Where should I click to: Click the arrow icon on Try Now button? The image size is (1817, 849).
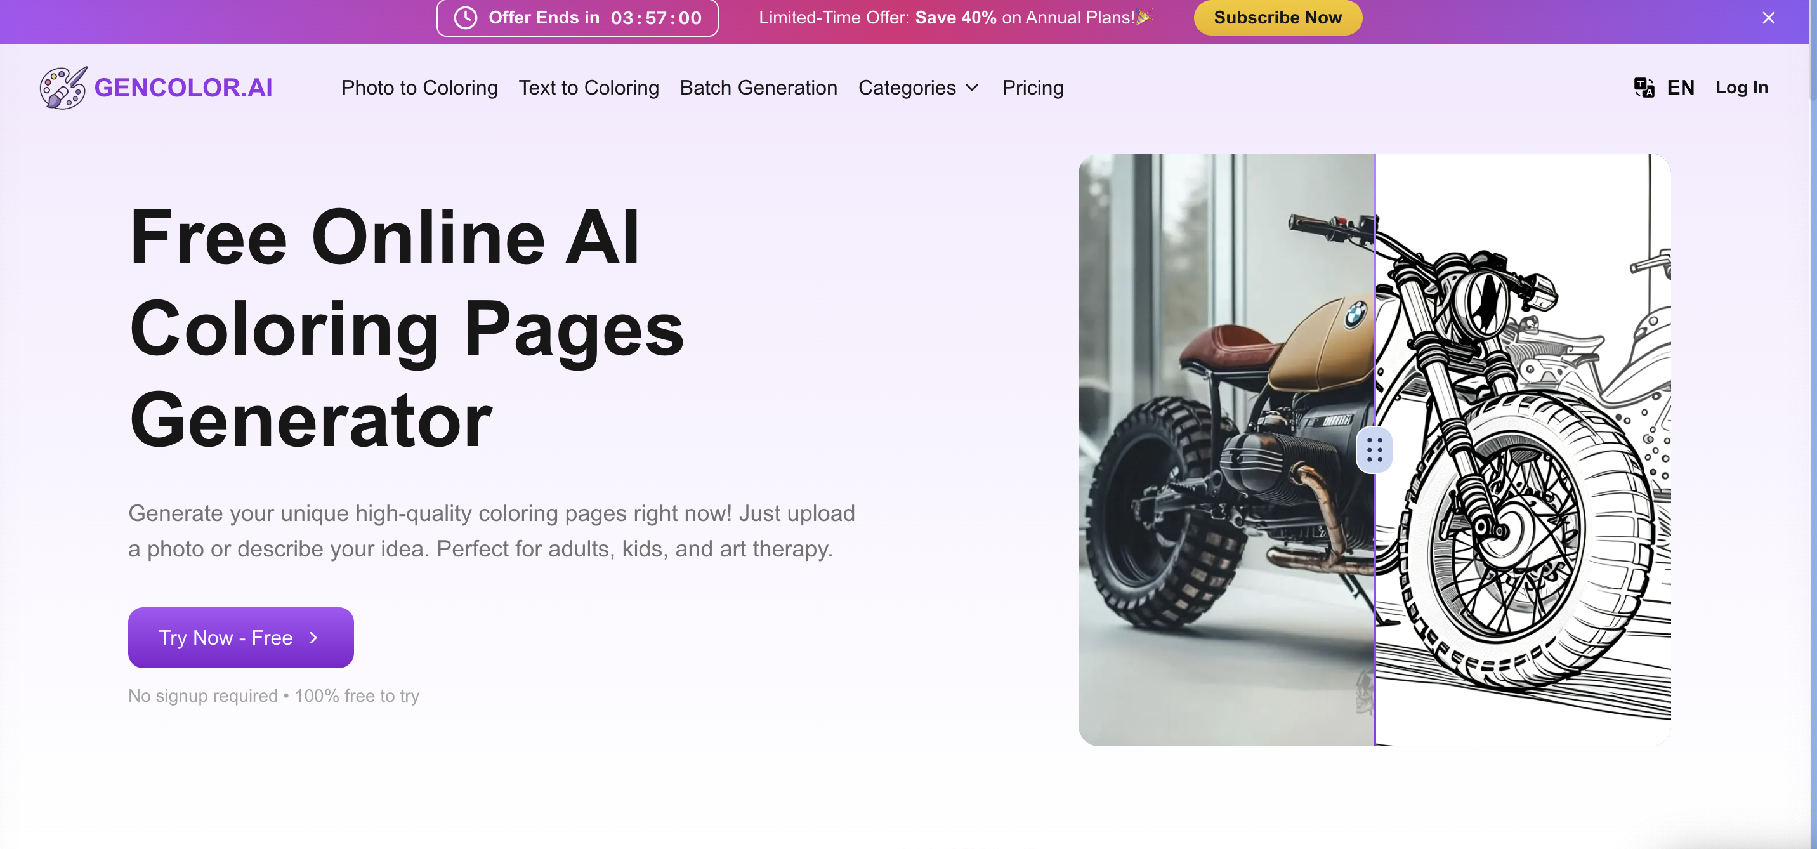[x=314, y=637]
